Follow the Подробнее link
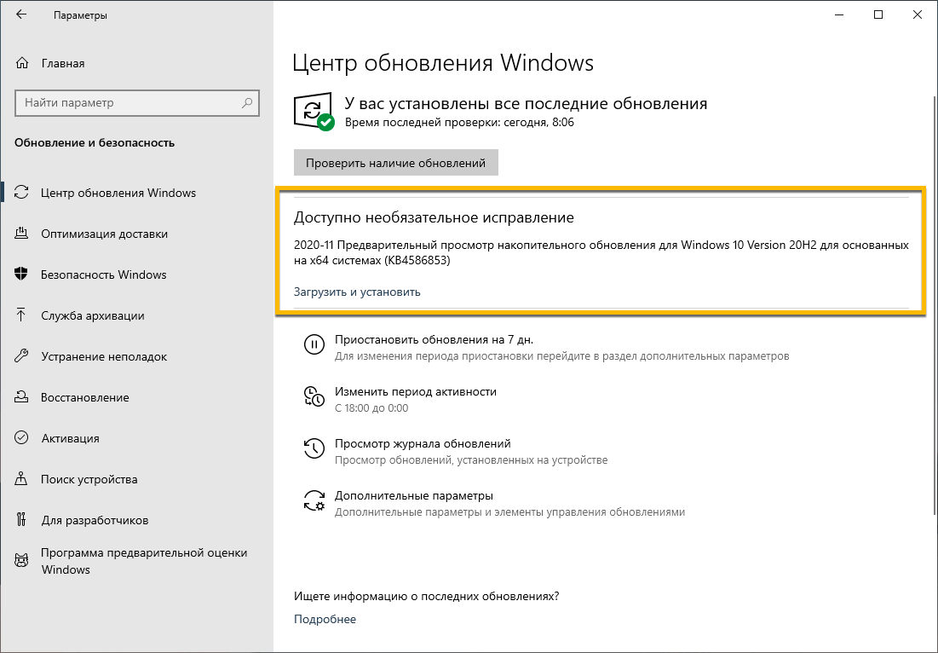 325,619
